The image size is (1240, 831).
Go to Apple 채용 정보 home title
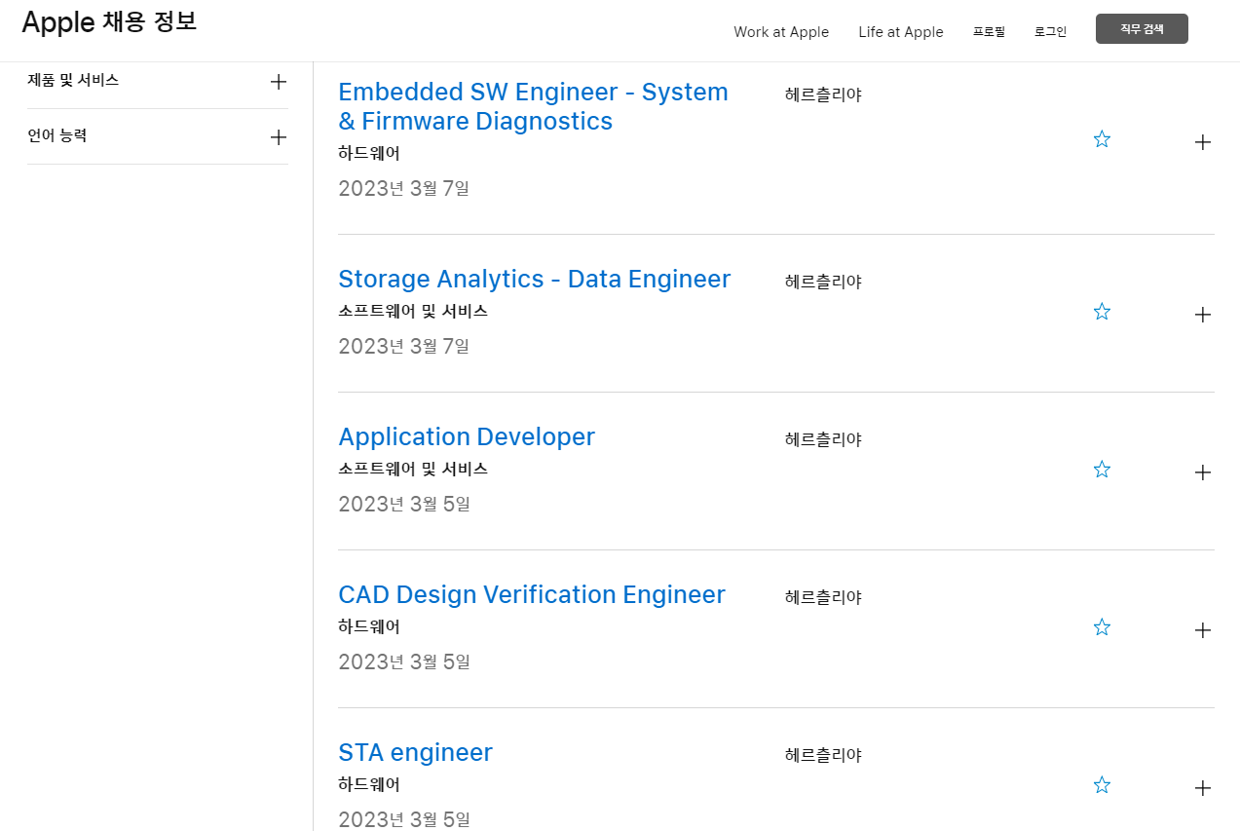(109, 22)
